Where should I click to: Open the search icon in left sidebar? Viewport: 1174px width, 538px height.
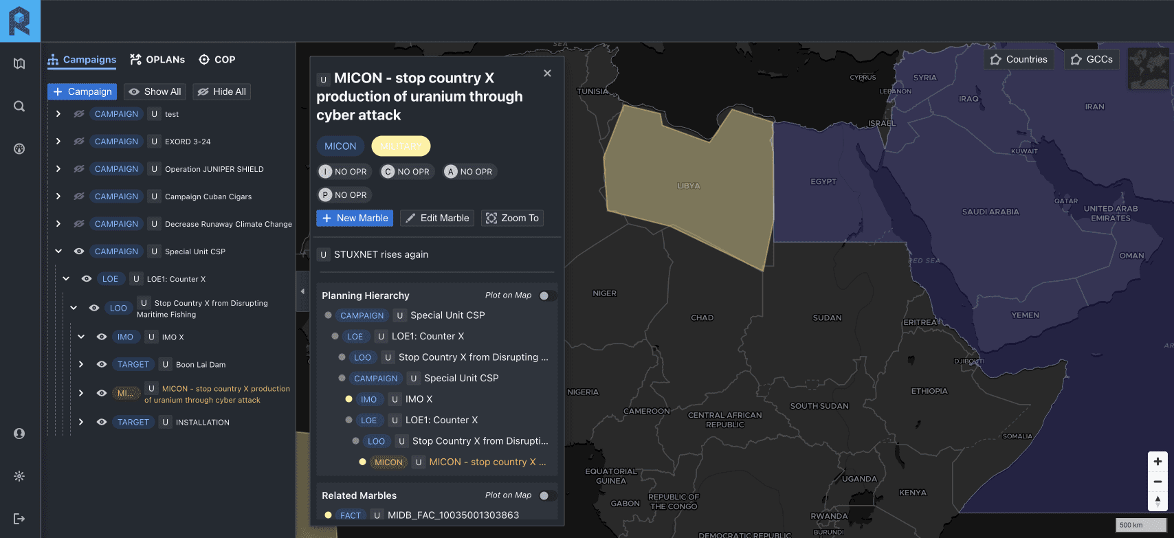pos(19,107)
